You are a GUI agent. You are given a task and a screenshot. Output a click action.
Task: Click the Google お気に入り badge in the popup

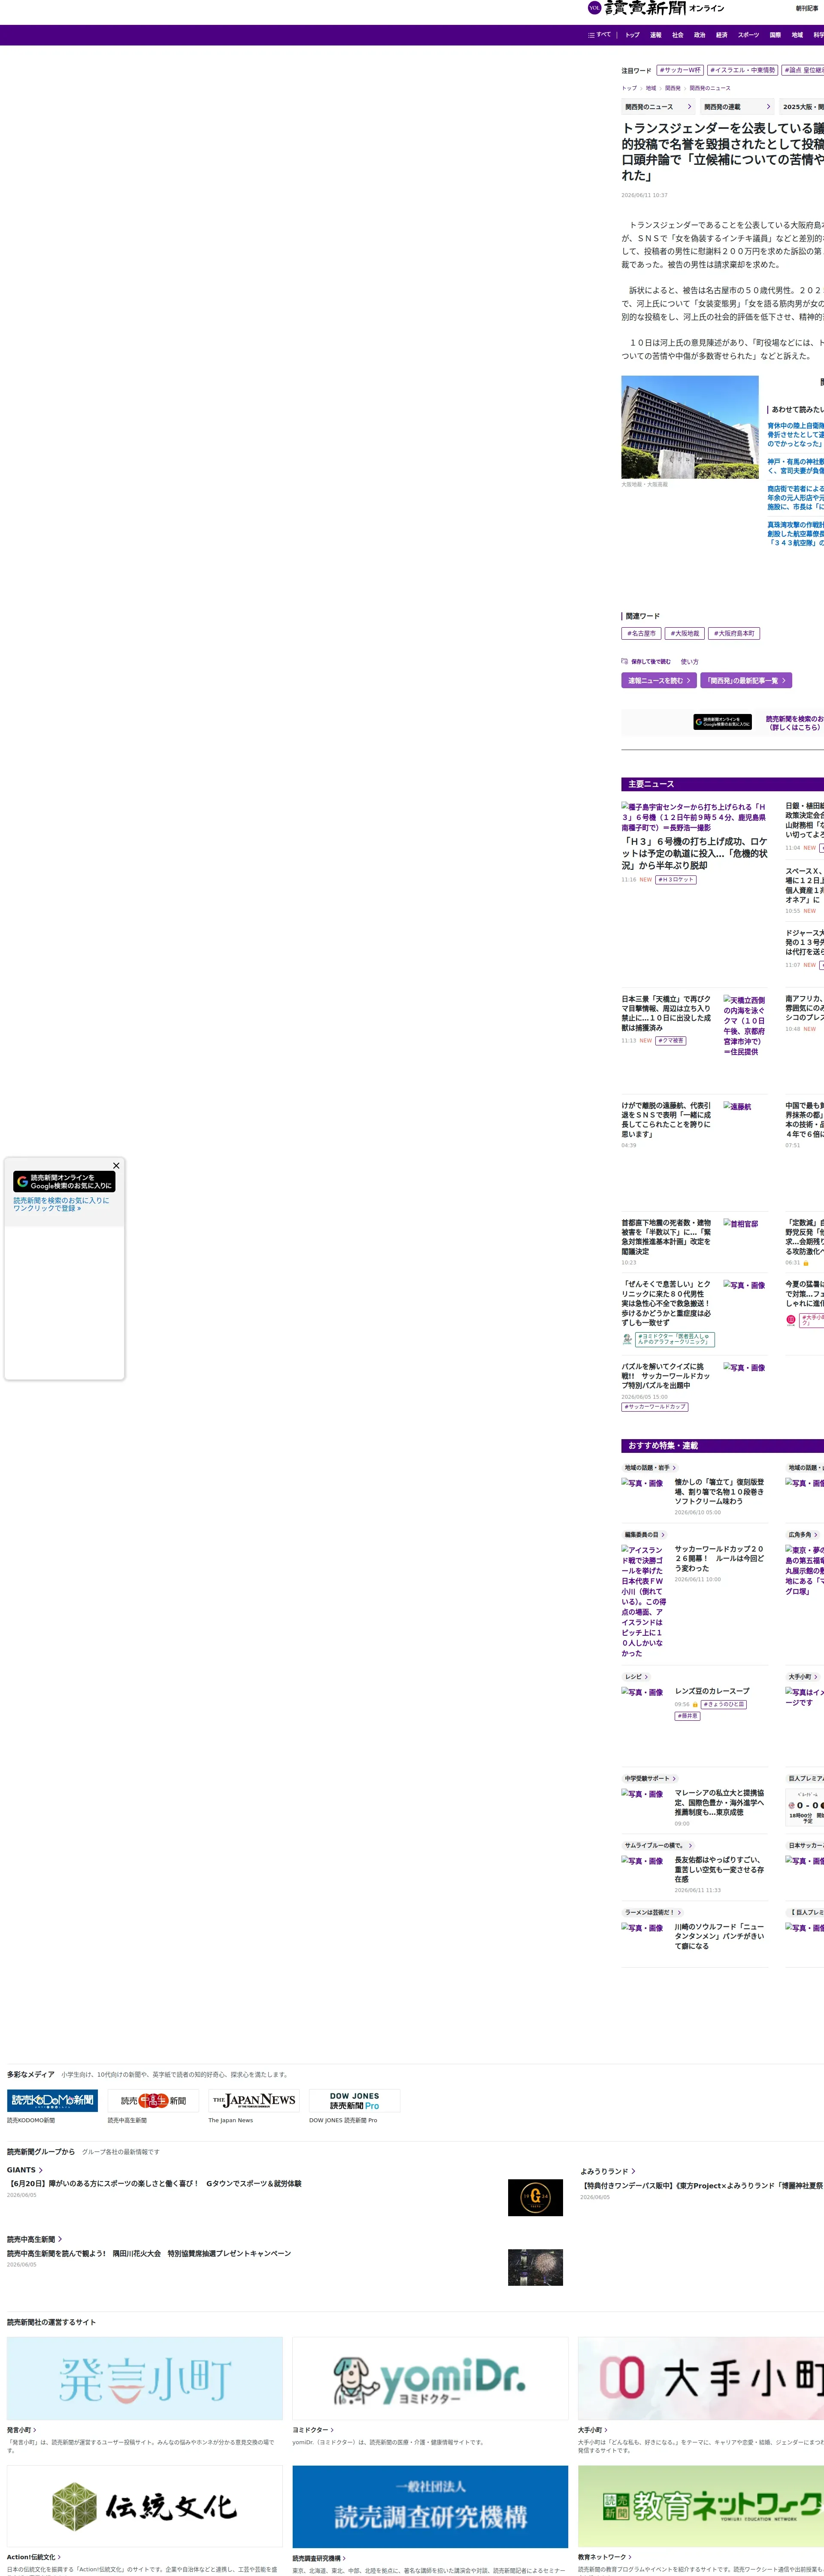pyautogui.click(x=64, y=1181)
